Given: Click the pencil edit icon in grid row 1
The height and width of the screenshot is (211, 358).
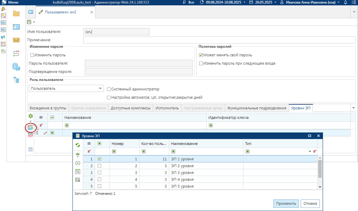Looking at the screenshot, I should (x=45, y=133).
